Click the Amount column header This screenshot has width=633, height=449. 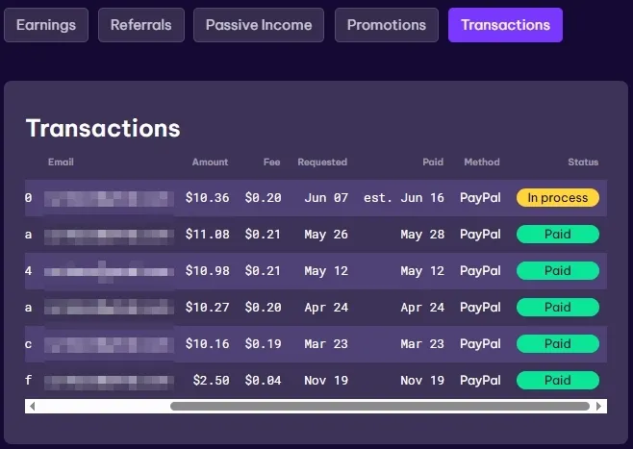210,162
